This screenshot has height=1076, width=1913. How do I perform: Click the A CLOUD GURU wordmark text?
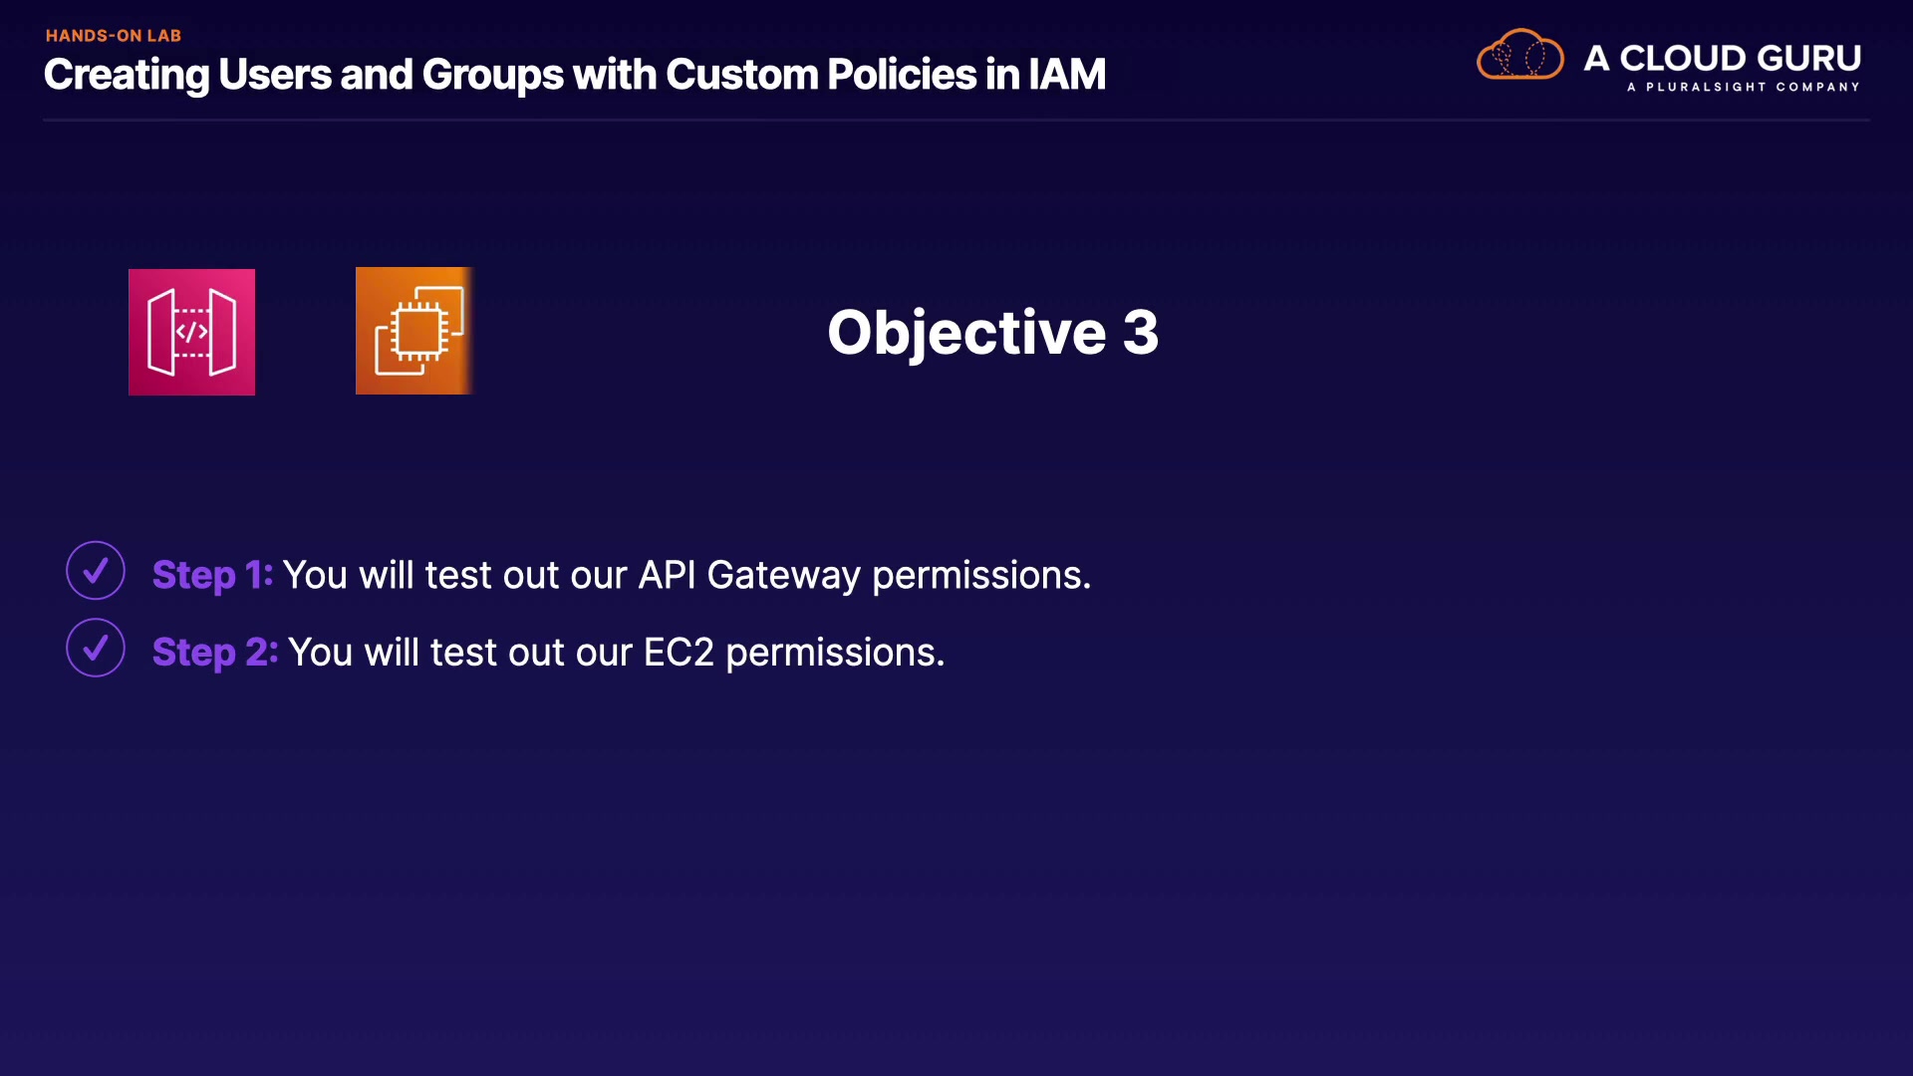click(1722, 58)
